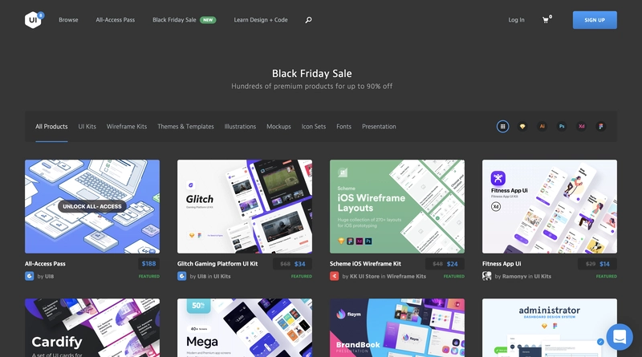The width and height of the screenshot is (642, 357).
Task: Click the $14 price tag for Fitness App
Action: pos(605,264)
